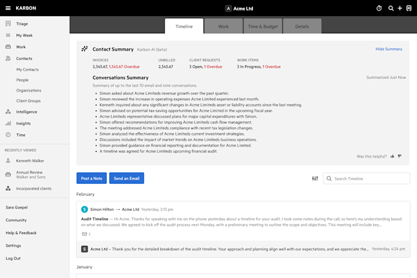This screenshot has height=278, width=417.
Task: Click the KARBON logo text
Action: (26, 8)
